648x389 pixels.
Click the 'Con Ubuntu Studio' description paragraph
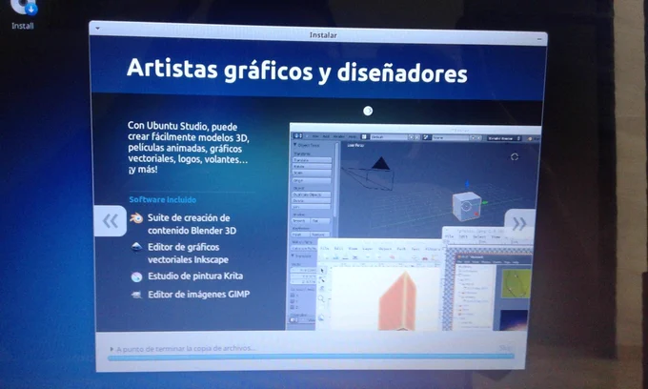(188, 148)
